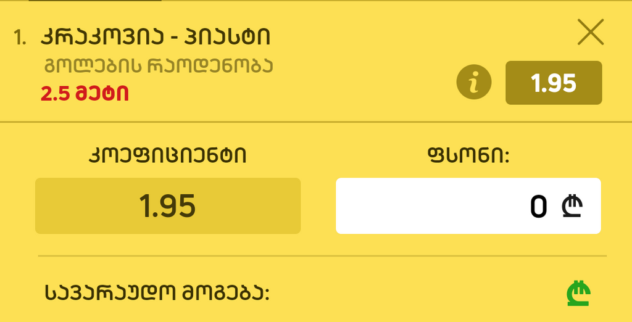This screenshot has height=322, width=632.
Task: Click the bet number 1. marker
Action: tap(20, 38)
